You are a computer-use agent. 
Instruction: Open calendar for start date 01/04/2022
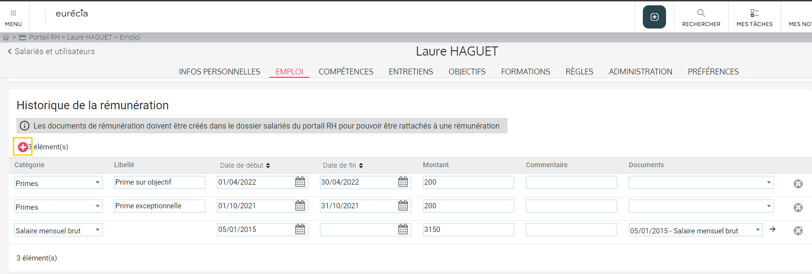[x=300, y=182]
